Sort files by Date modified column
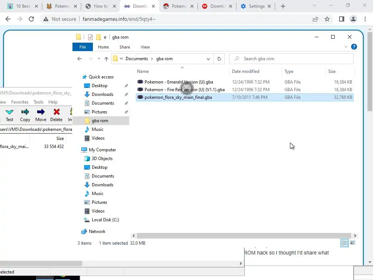This screenshot has height=280, width=373. point(246,71)
